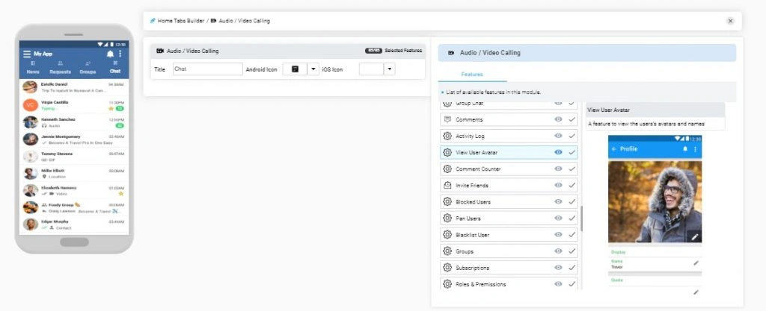766x311 pixels.
Task: Toggle the eye preview for Blocked Users
Action: tap(558, 201)
